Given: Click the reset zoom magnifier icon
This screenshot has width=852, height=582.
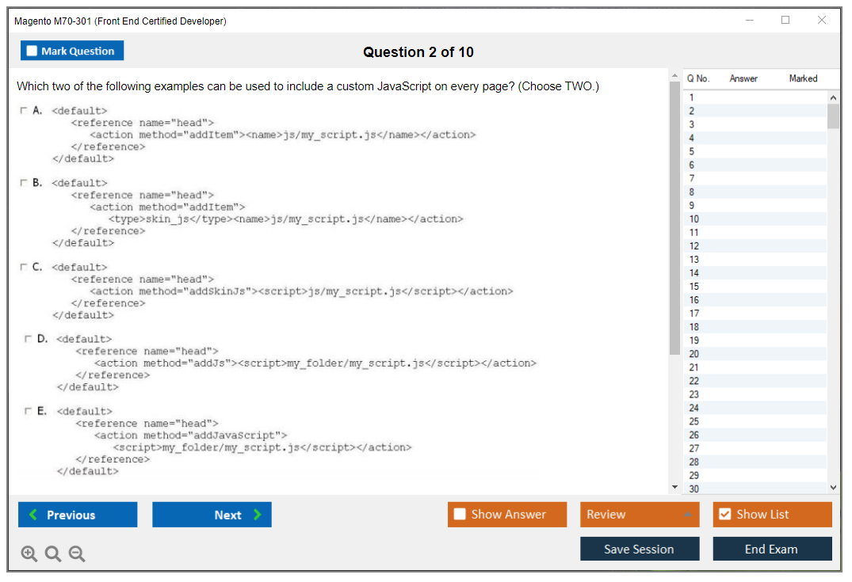Looking at the screenshot, I should point(53,554).
